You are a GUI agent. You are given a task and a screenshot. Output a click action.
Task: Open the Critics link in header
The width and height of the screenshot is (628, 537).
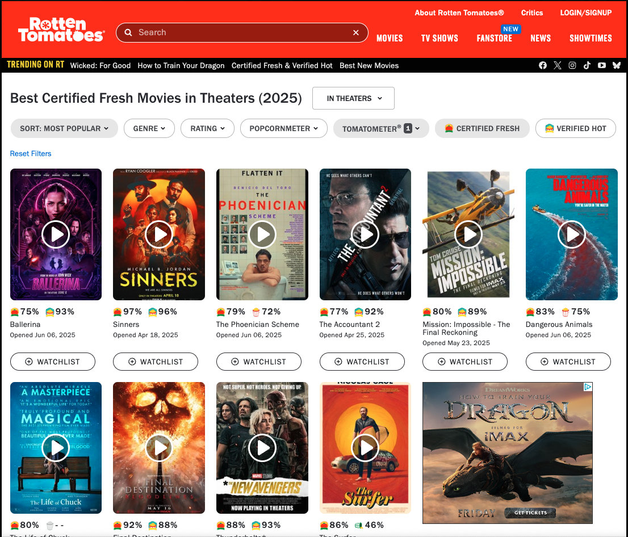(532, 13)
